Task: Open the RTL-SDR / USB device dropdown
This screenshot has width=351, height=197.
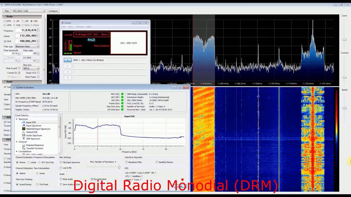Action: click(x=29, y=11)
